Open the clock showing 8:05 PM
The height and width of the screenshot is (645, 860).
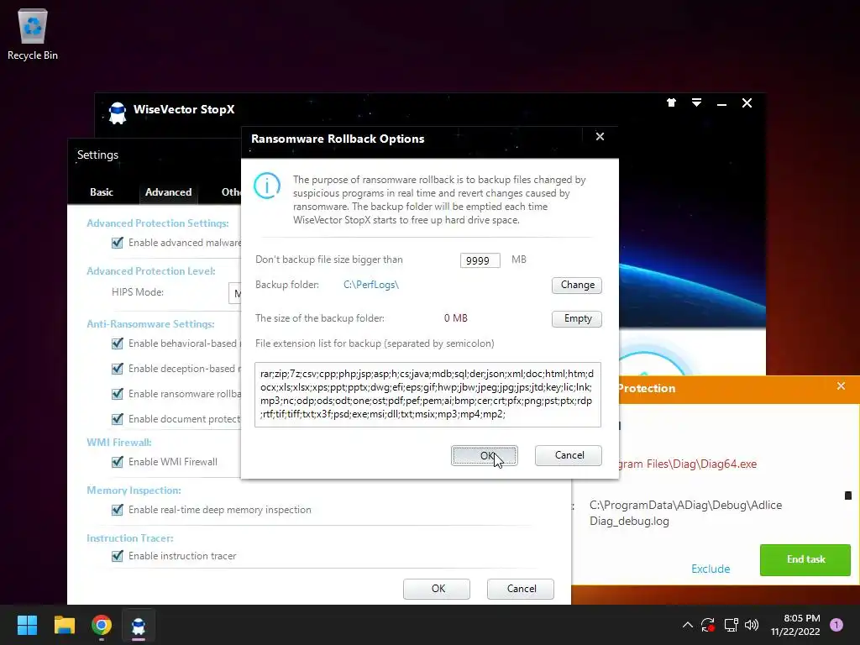[802, 618]
